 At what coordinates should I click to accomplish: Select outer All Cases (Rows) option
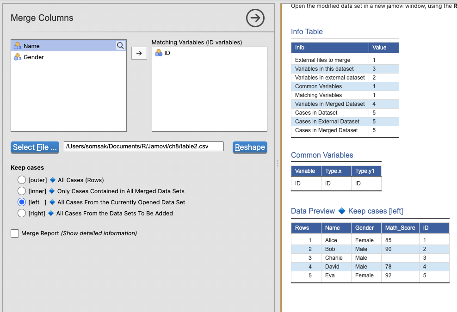pyautogui.click(x=22, y=180)
